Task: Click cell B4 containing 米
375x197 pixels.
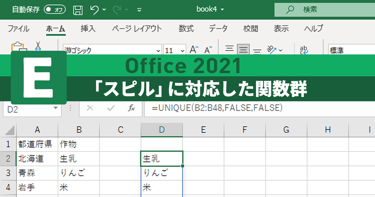Action: 79,187
